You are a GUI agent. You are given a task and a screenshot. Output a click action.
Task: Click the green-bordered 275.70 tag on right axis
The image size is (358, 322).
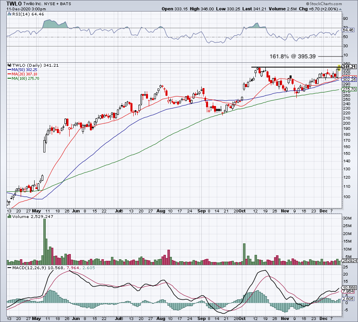[349, 89]
